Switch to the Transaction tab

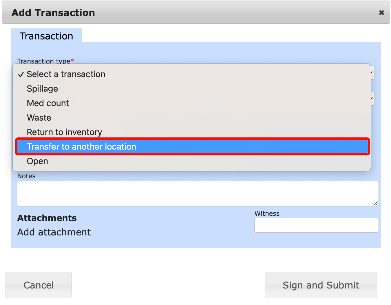click(x=46, y=36)
